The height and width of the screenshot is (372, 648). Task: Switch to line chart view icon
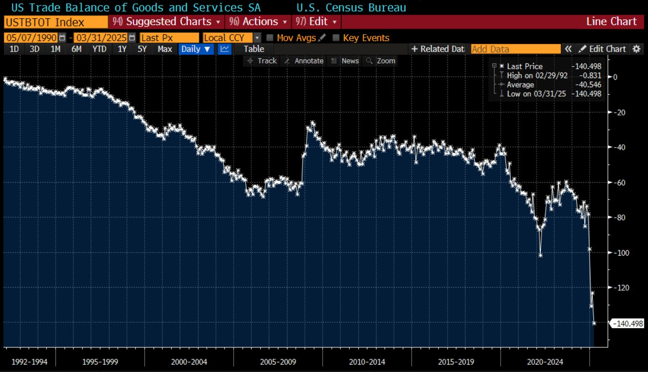click(224, 49)
